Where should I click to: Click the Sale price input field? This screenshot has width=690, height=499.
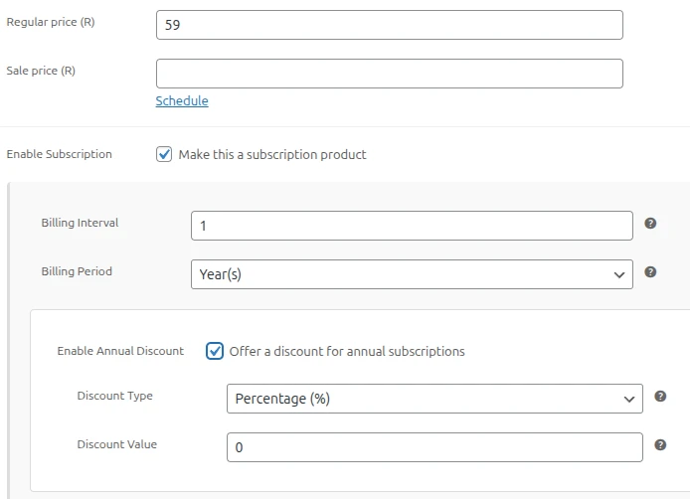pyautogui.click(x=390, y=74)
